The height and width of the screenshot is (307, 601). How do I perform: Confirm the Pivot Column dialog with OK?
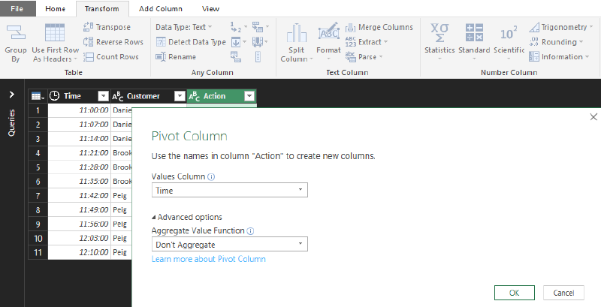(515, 293)
